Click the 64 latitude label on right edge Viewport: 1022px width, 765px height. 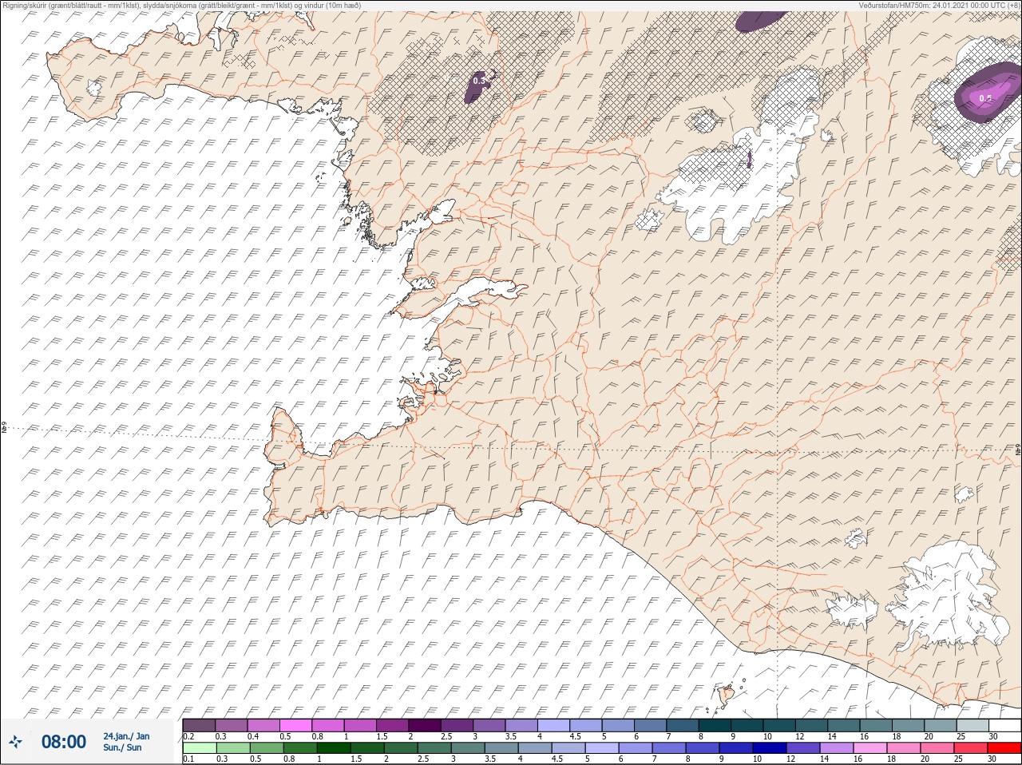point(1017,450)
